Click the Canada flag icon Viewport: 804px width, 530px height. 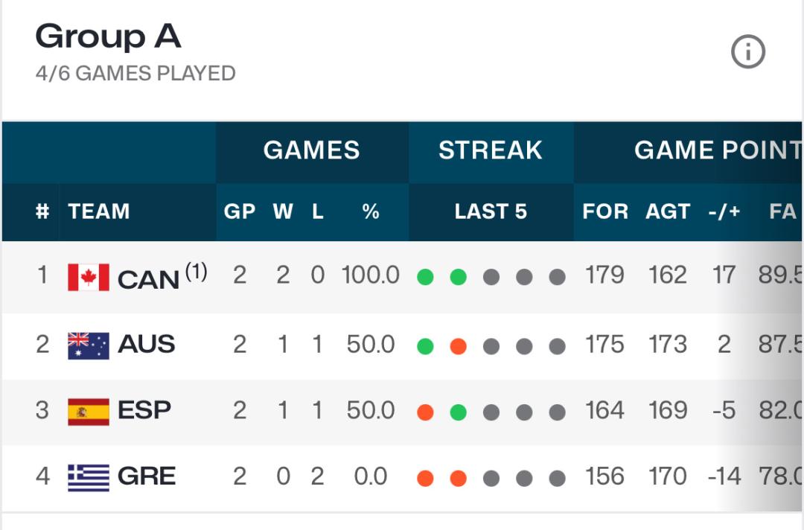(89, 278)
